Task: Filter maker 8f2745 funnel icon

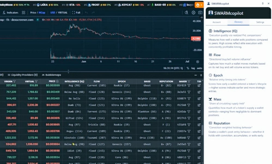Action: (x=189, y=118)
